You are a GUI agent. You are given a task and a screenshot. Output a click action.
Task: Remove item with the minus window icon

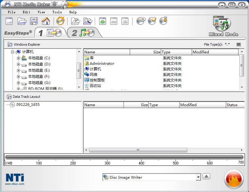(114, 21)
